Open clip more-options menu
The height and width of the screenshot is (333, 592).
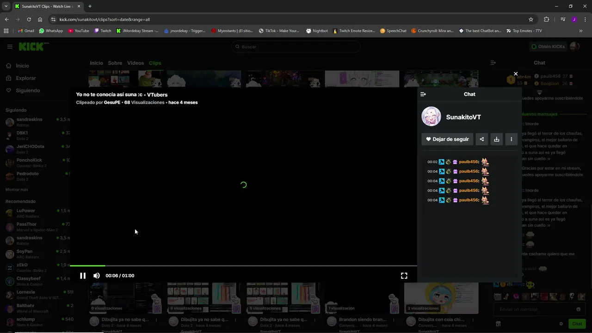click(x=511, y=139)
